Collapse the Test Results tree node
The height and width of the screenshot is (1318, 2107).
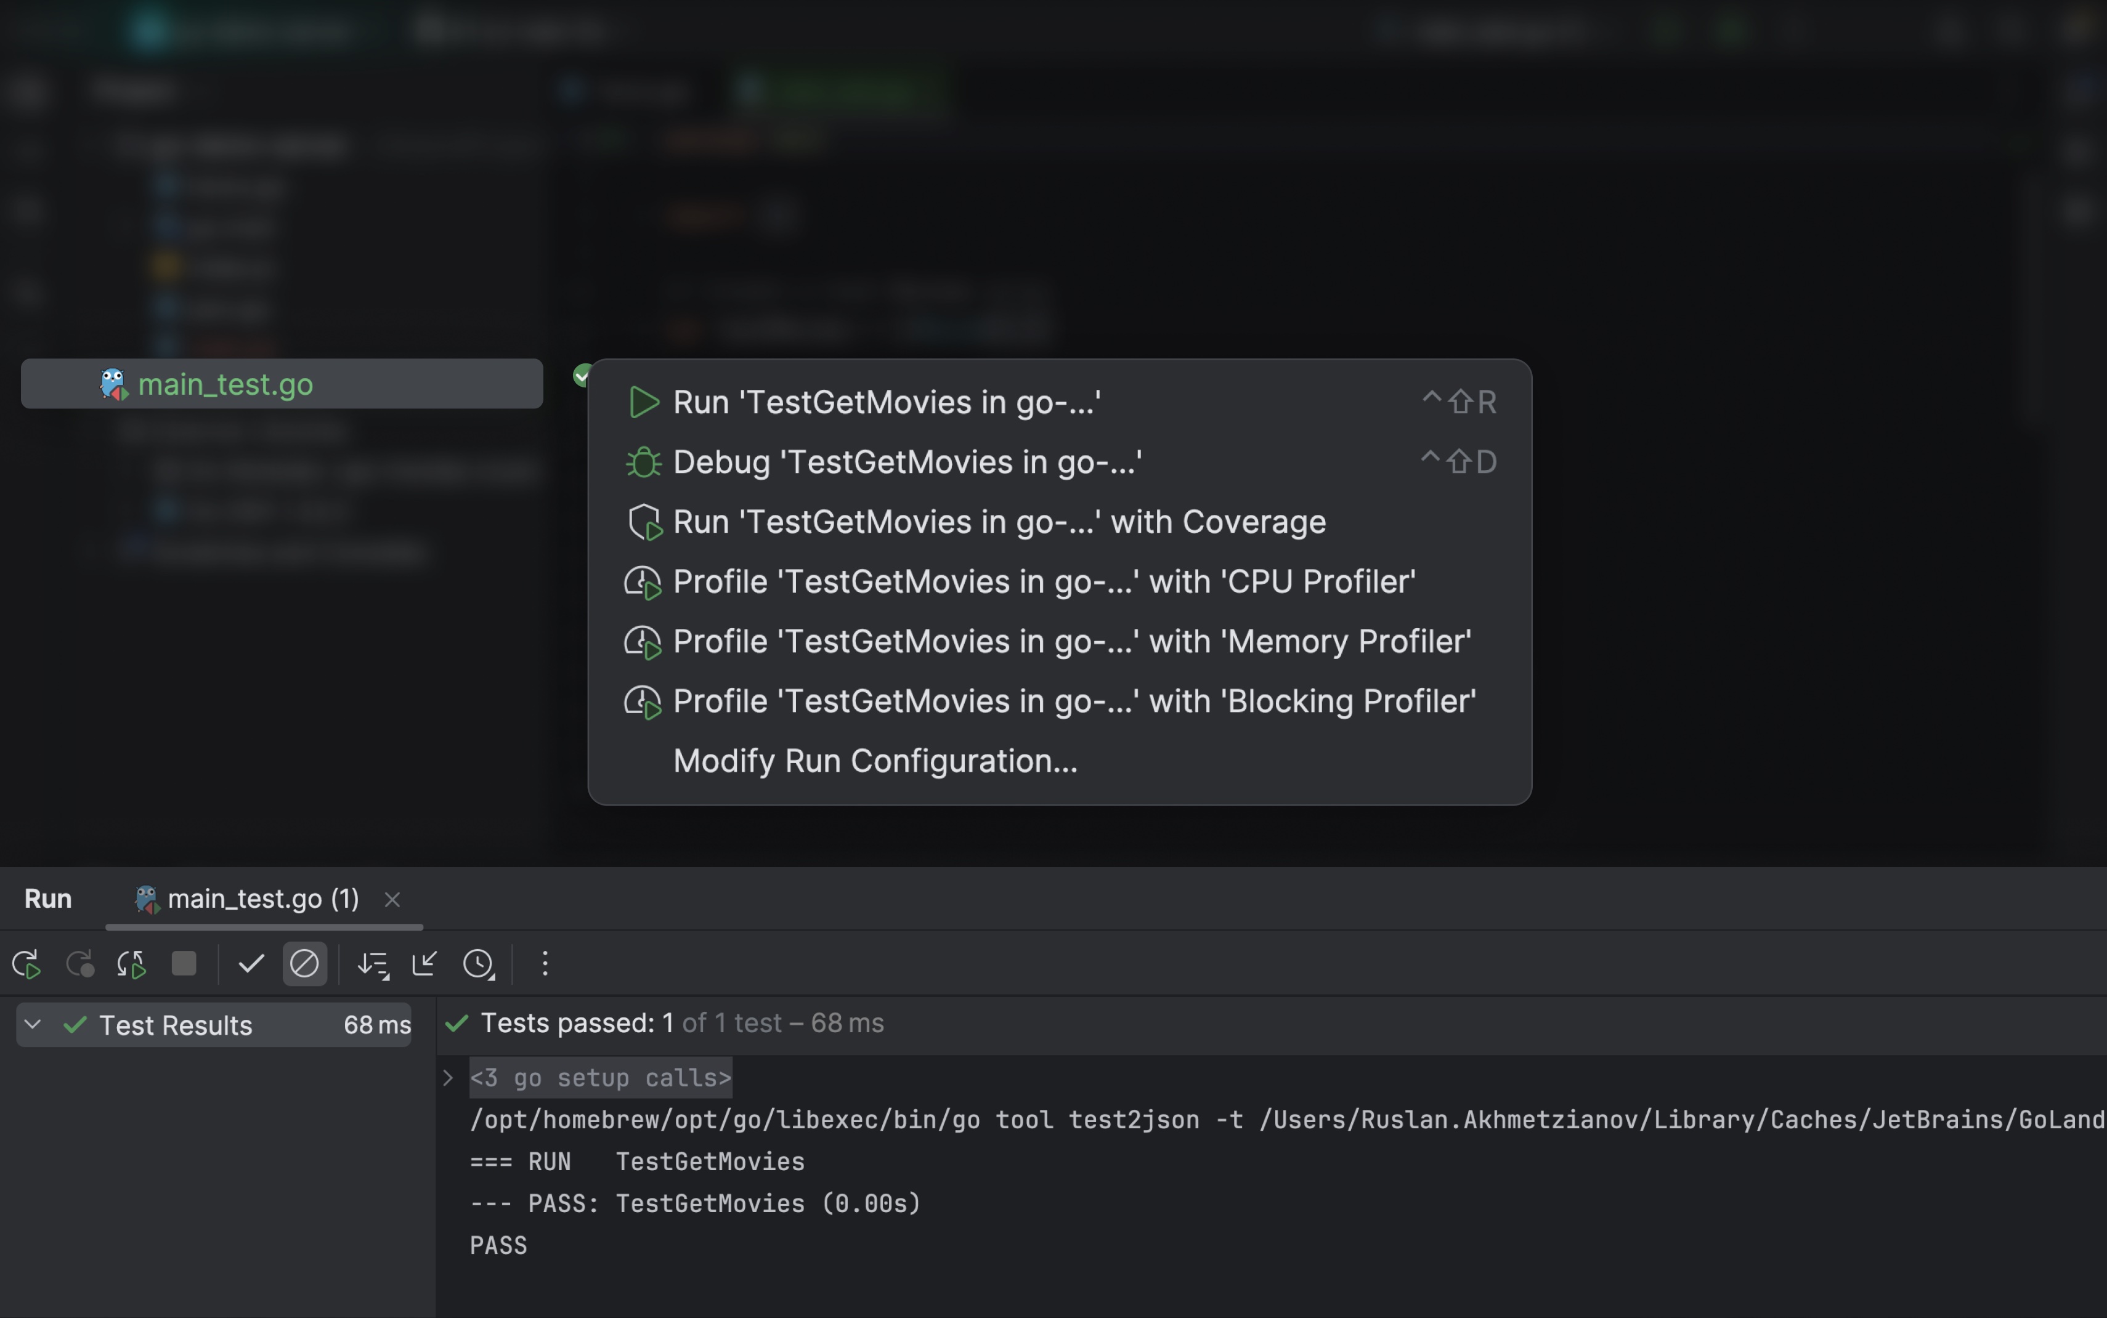click(32, 1024)
